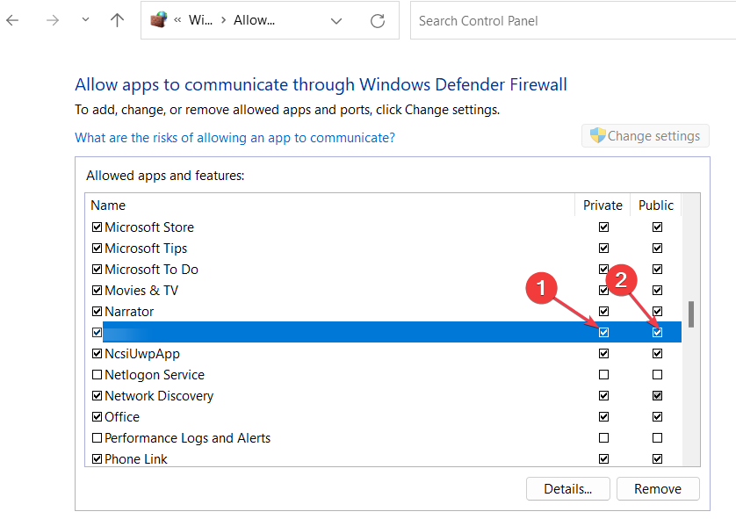This screenshot has width=736, height=519.
Task: Uncheck the Movies & TV name checkbox
Action: (97, 291)
